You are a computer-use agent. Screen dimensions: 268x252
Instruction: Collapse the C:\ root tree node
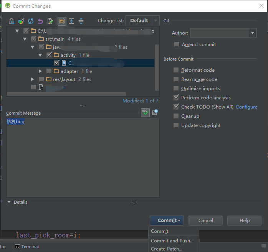click(x=17, y=31)
